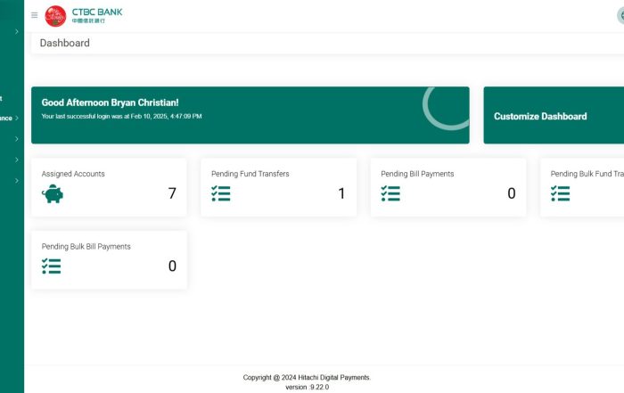Expand the lowest sidebar chevron
Image resolution: width=624 pixels, height=393 pixels.
coord(17,181)
